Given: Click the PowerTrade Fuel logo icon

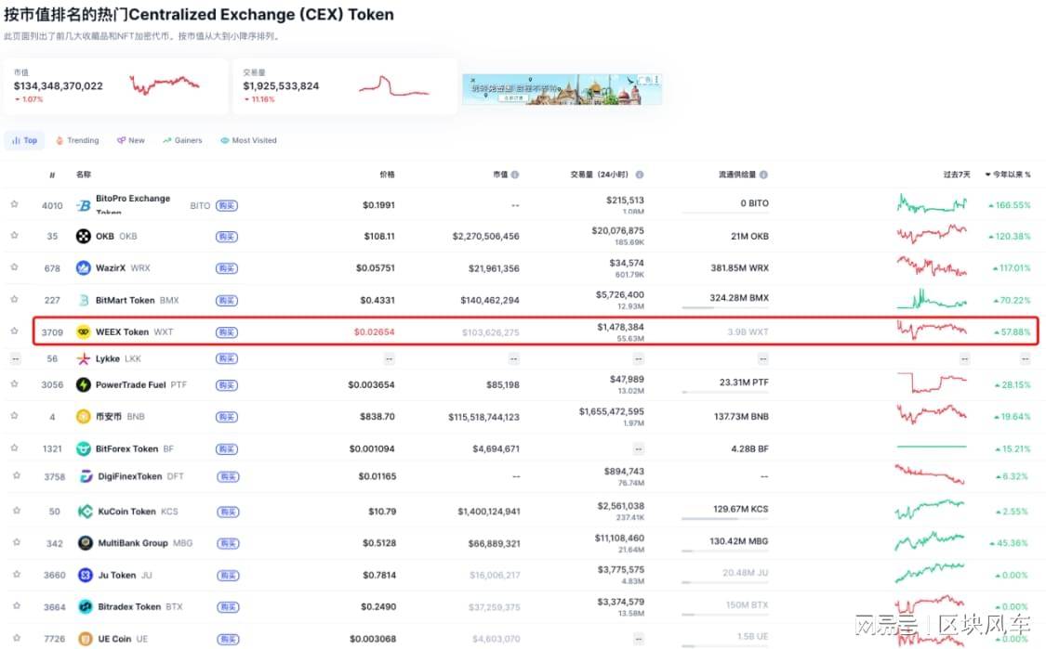Looking at the screenshot, I should (x=84, y=385).
